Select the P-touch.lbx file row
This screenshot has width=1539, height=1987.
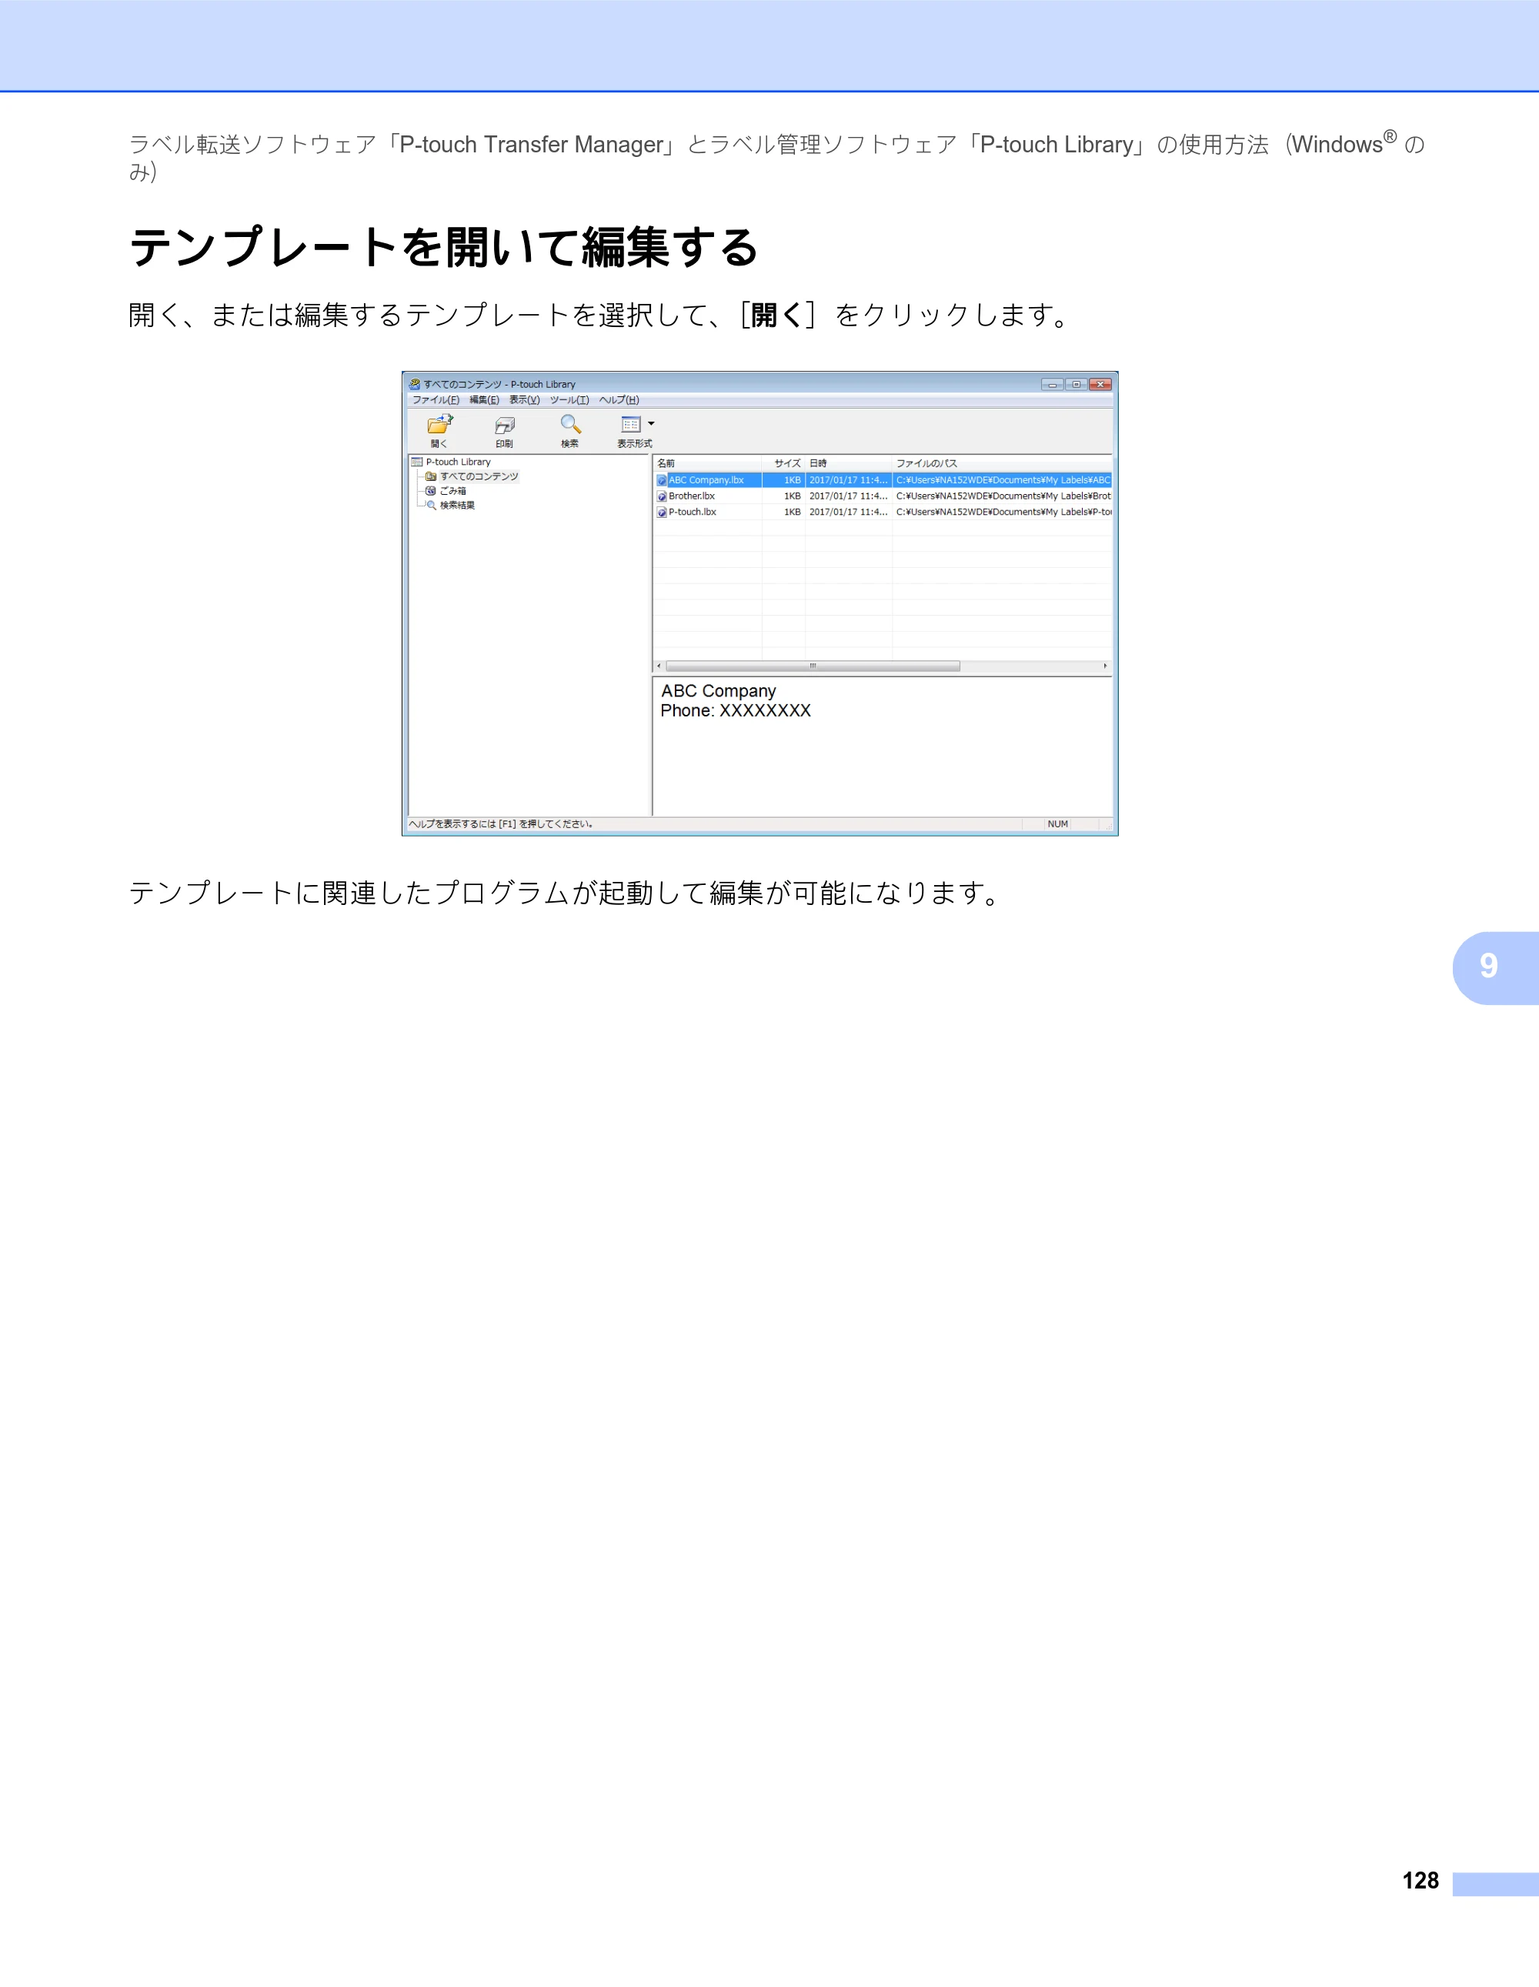(883, 513)
